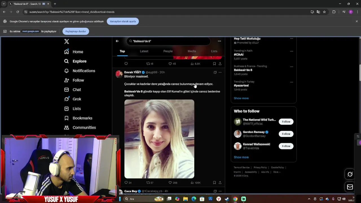
Task: Switch to the Media tab
Action: 192,51
